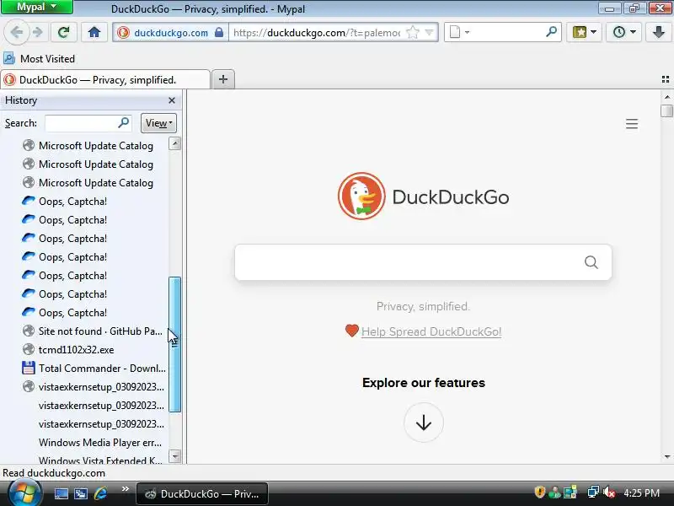The image size is (674, 506).
Task: Open the View dropdown in History sidebar
Action: pos(158,123)
